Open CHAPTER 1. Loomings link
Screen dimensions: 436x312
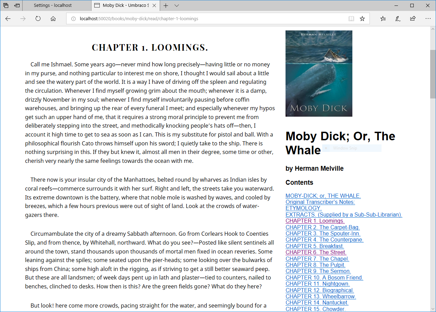[315, 221]
